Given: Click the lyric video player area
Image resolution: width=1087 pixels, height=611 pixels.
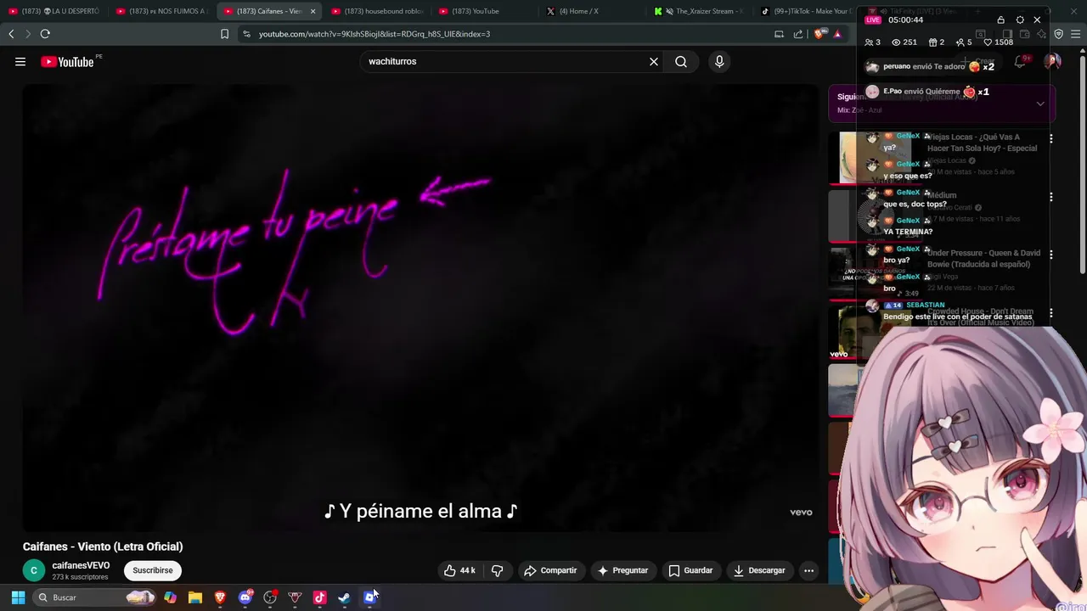Looking at the screenshot, I should [x=420, y=307].
